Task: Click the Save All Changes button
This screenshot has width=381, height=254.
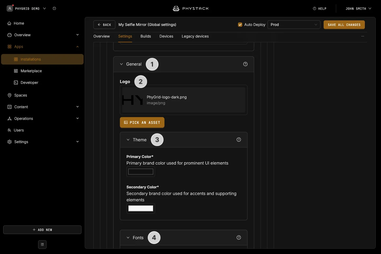Action: click(344, 25)
